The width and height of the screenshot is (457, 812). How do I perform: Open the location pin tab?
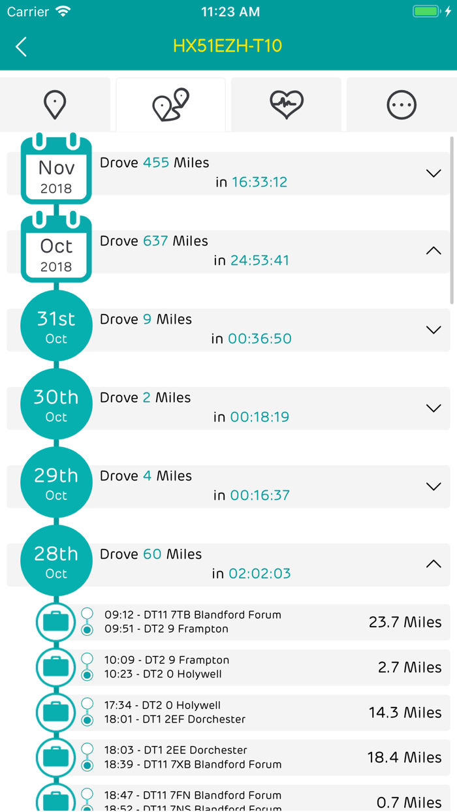pyautogui.click(x=56, y=104)
